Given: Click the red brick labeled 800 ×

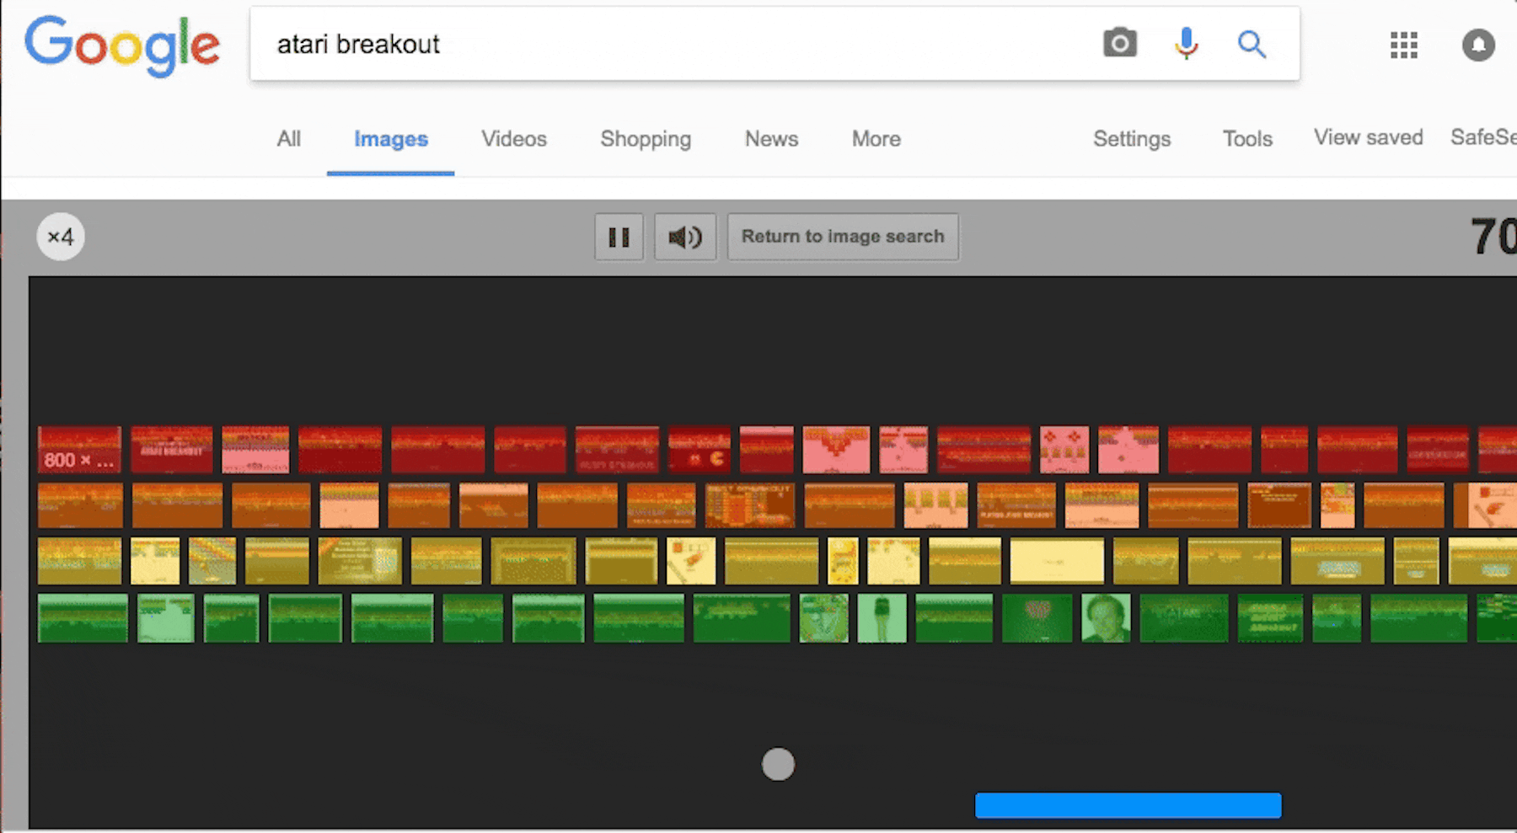Looking at the screenshot, I should (79, 450).
